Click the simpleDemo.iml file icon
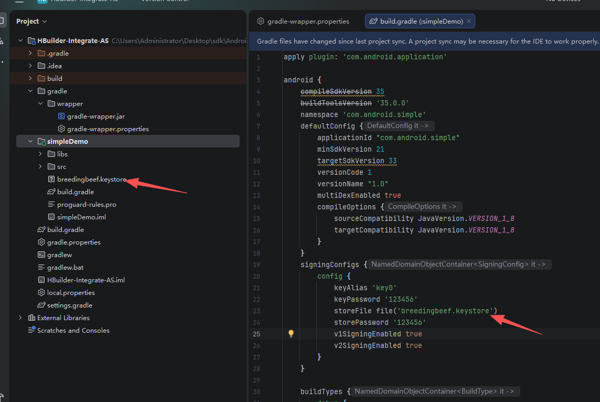The image size is (600, 402). pos(51,217)
